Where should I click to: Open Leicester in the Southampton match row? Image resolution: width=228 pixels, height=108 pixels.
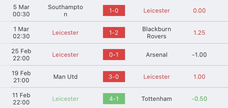pos(157,11)
